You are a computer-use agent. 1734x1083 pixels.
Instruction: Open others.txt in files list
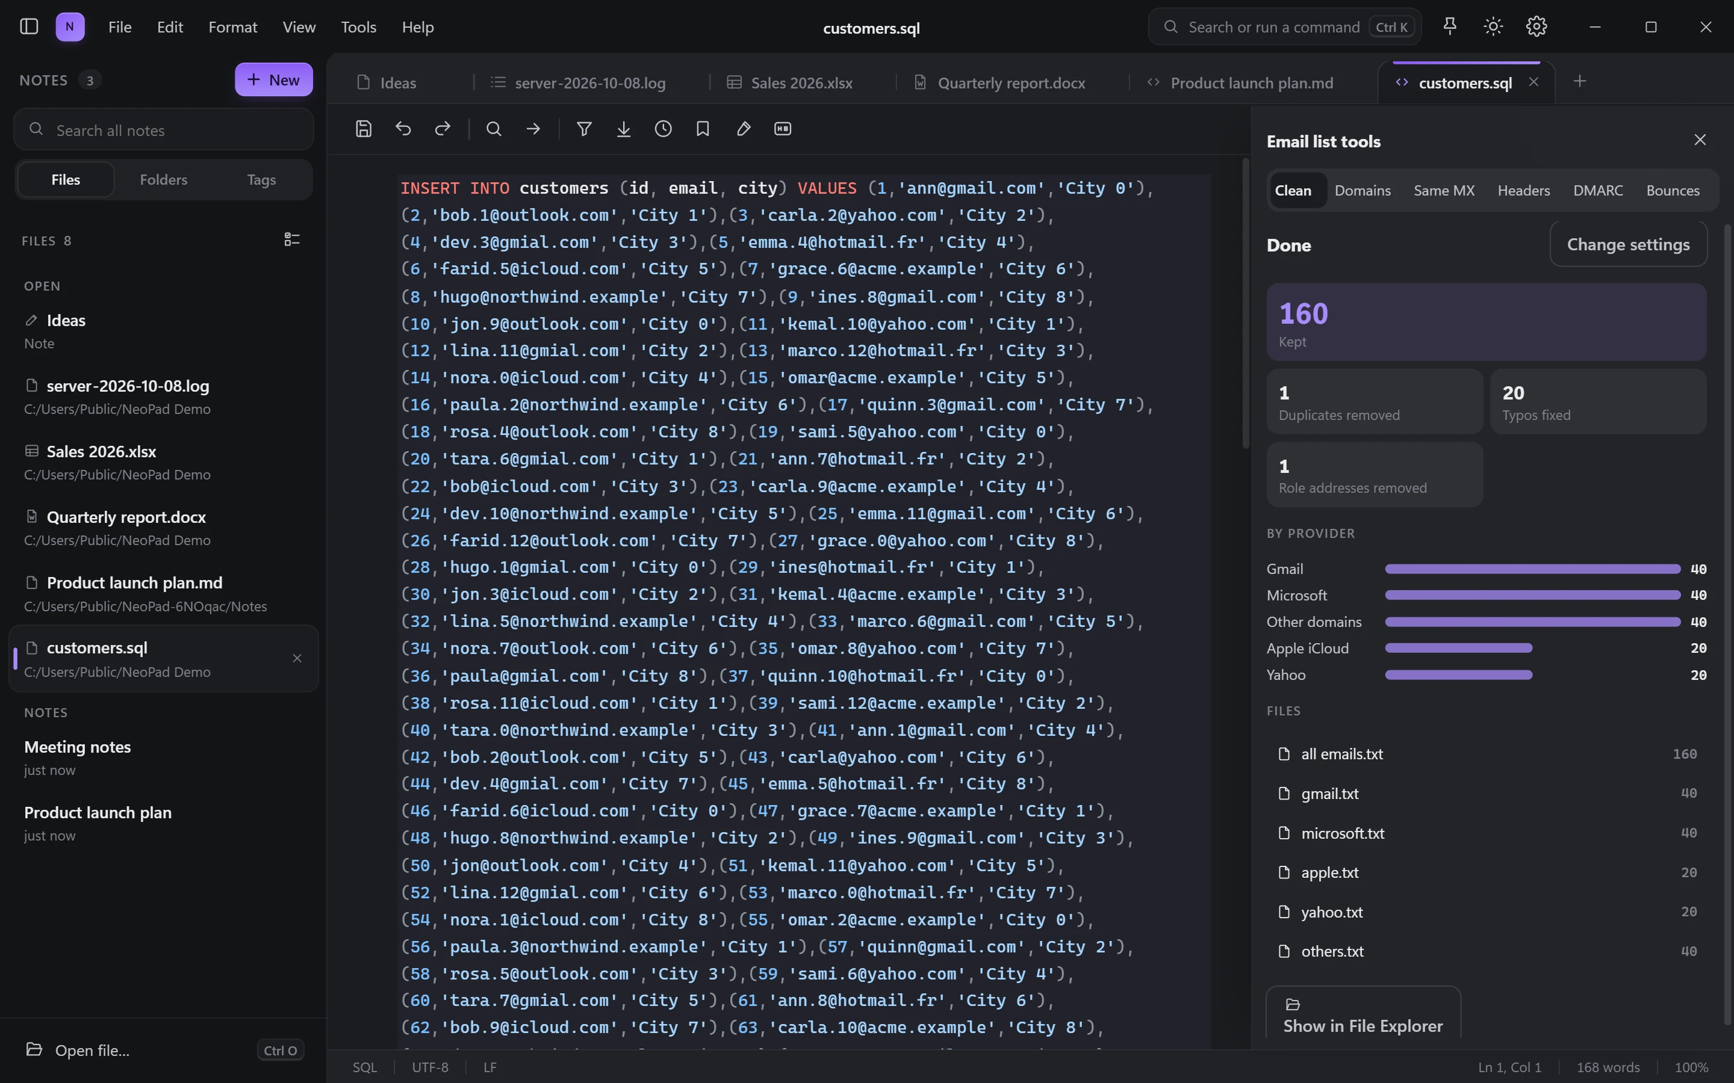click(1487, 951)
